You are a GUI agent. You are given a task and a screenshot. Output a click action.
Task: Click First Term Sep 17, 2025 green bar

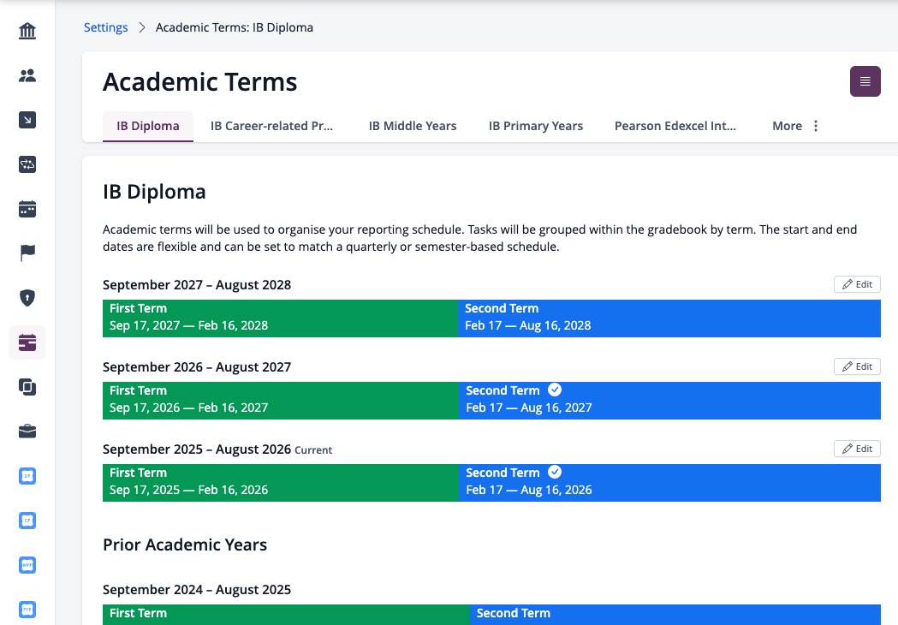281,483
